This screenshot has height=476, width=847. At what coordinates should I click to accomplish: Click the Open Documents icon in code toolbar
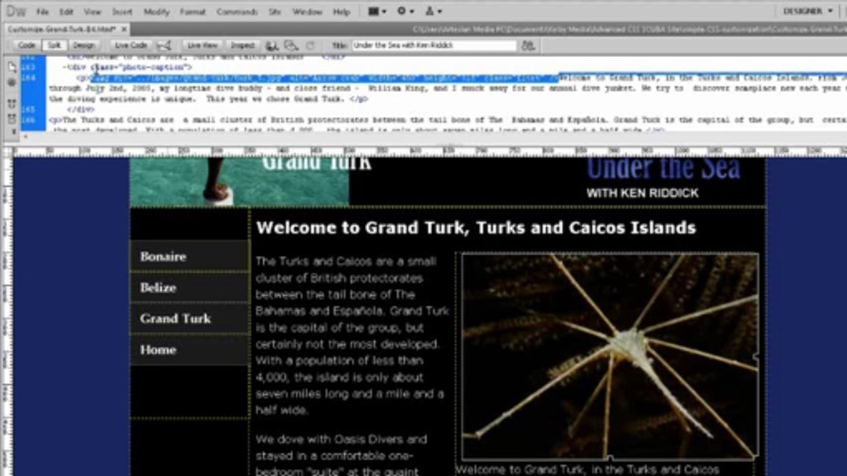[x=12, y=67]
